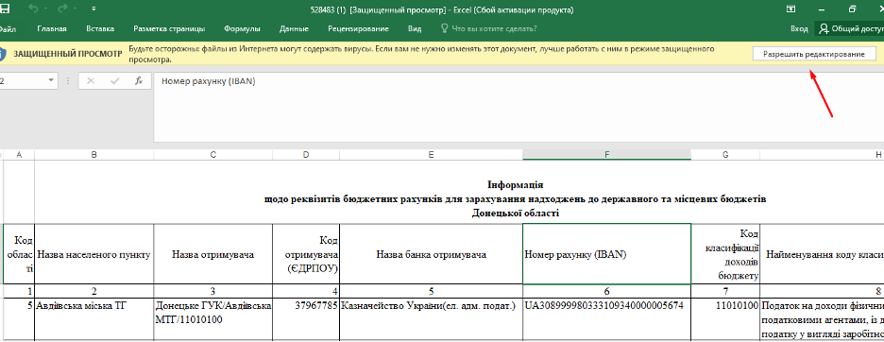
Task: Click the cell 'Казначейство України(ел. адм. подат.)'
Action: click(x=431, y=319)
